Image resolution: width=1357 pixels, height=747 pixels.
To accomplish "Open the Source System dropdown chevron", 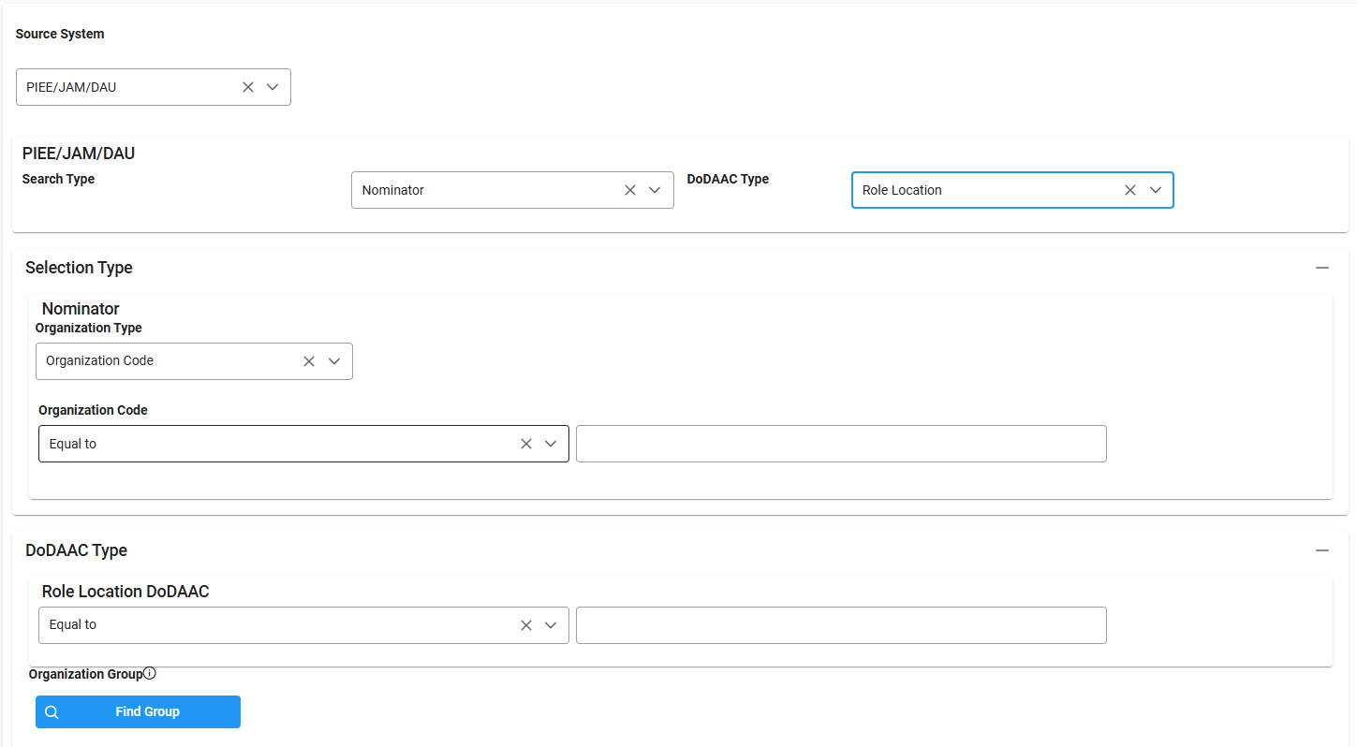I will point(273,87).
